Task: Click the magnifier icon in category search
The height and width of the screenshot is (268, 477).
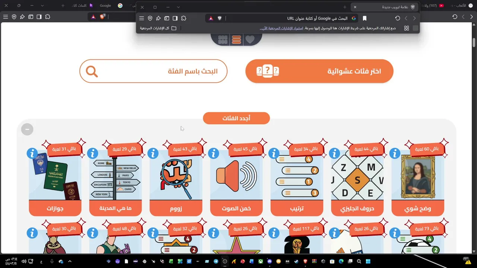Action: pyautogui.click(x=92, y=71)
